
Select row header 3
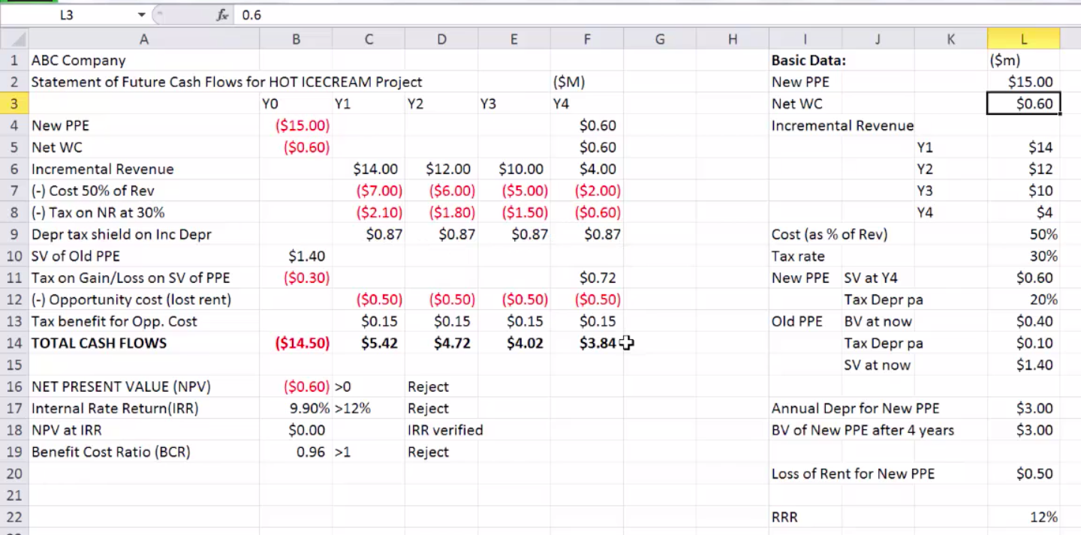tap(14, 104)
